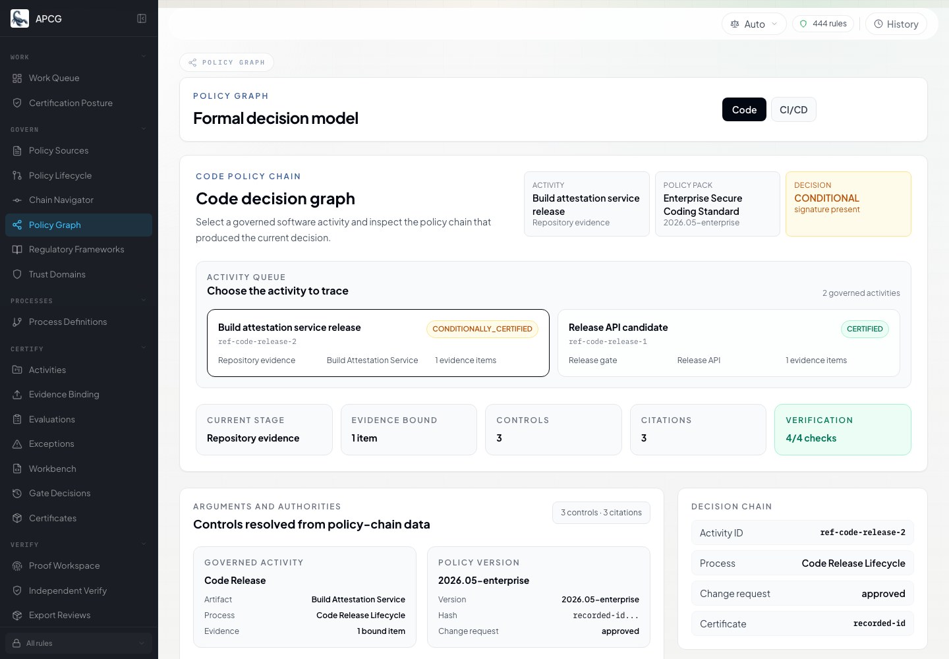The height and width of the screenshot is (659, 949).
Task: Collapse the PROCESSES section chevron
Action: click(x=144, y=301)
